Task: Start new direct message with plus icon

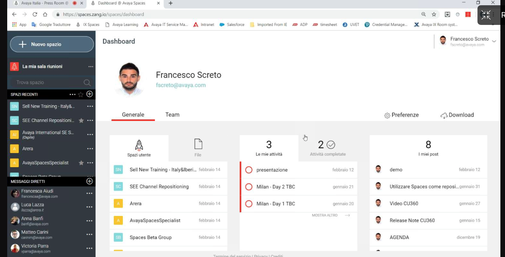Action: coord(89,181)
